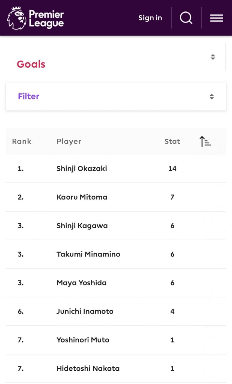232x384 pixels.
Task: Open Junichi Inamoto player page
Action: [x=85, y=311]
